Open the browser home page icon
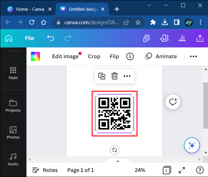 point(43,22)
